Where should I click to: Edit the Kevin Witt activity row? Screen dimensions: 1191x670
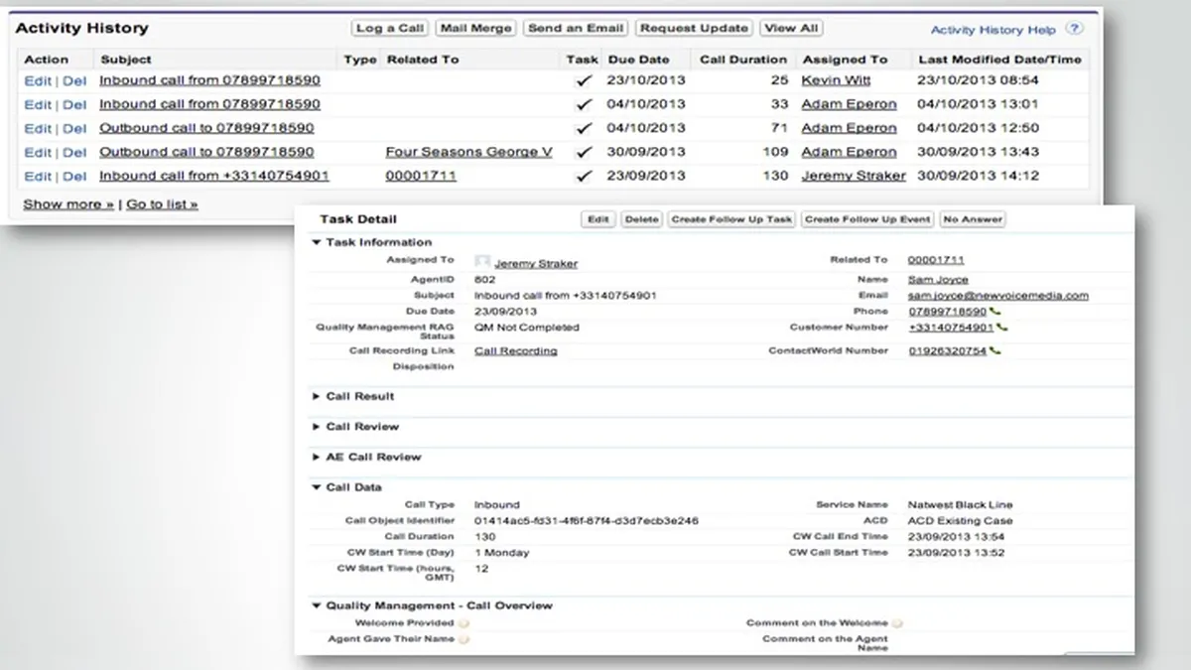[38, 81]
